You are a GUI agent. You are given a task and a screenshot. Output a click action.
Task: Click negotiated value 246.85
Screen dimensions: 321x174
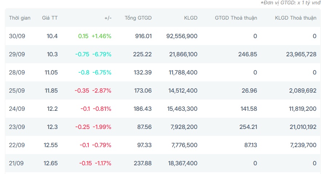point(248,54)
